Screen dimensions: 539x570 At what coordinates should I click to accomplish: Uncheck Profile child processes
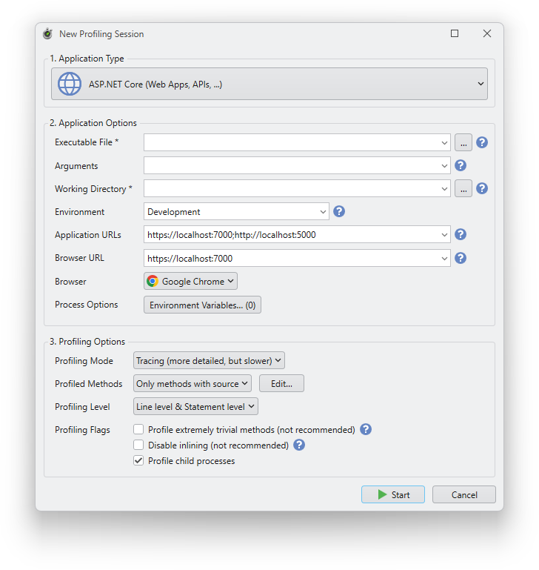pyautogui.click(x=138, y=461)
